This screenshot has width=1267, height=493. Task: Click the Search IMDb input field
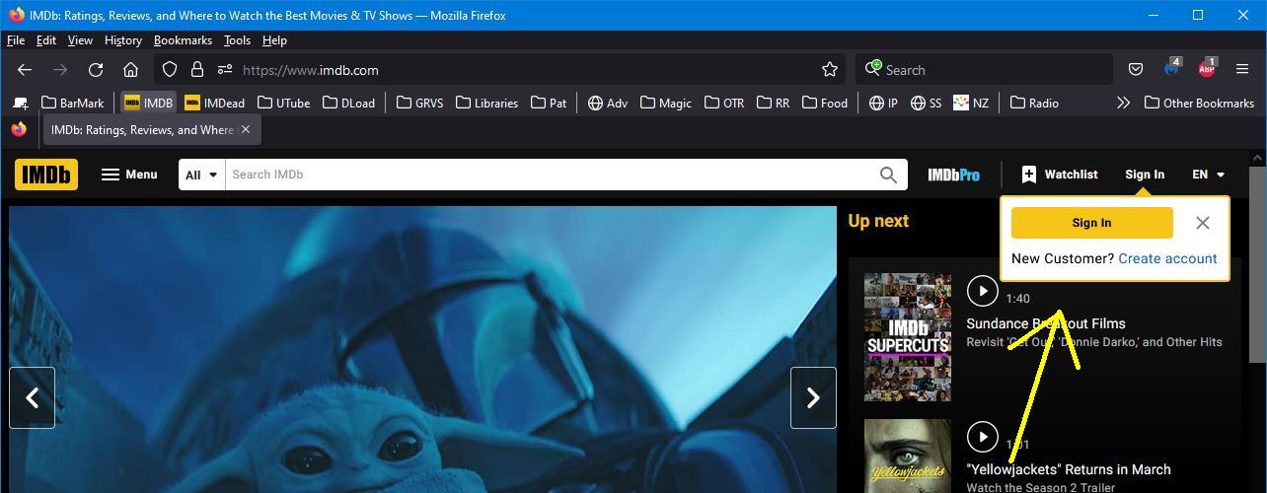click(x=548, y=175)
